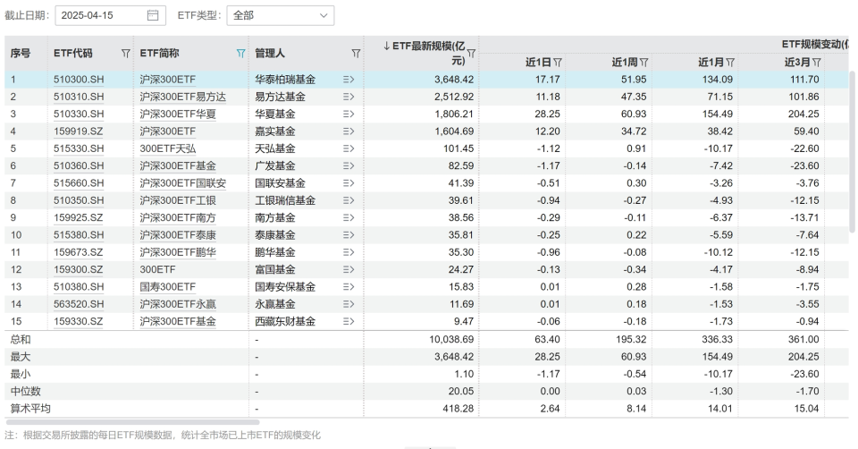Click the horizontal scrollbar below table
This screenshot has width=858, height=449.
click(x=132, y=422)
